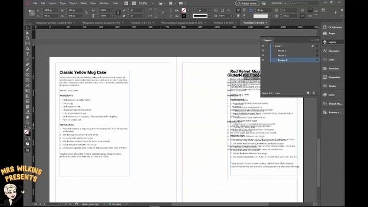This screenshot has width=368, height=207.
Task: Collapse the Layers panel to icons
Action: click(x=312, y=40)
